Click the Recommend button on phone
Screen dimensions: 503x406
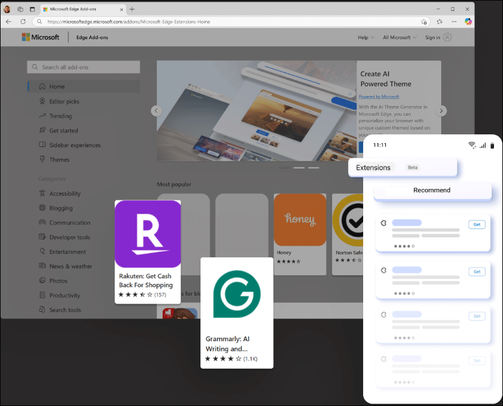pos(432,190)
